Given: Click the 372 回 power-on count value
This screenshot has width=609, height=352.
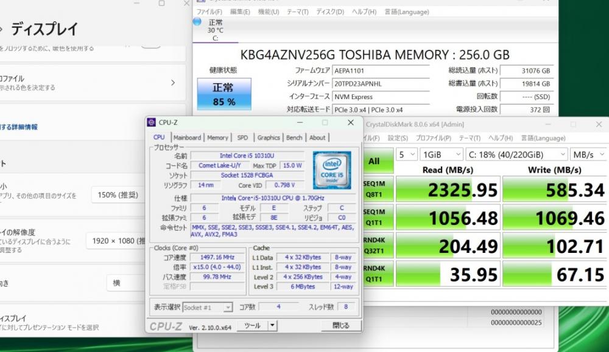Looking at the screenshot, I should coord(527,109).
